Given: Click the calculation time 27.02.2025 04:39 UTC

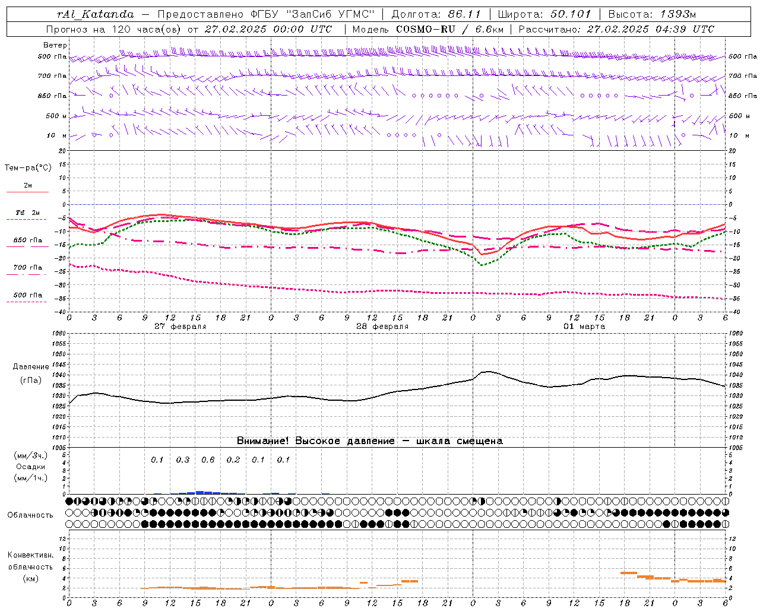Looking at the screenshot, I should point(650,29).
